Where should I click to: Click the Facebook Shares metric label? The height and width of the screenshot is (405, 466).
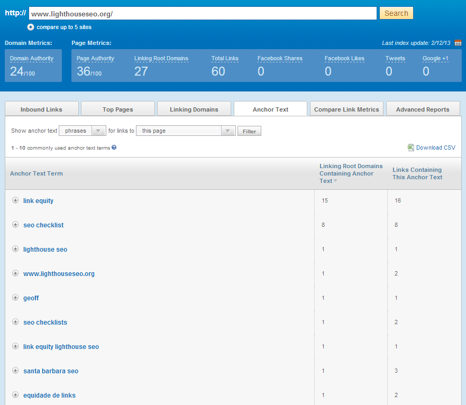pyautogui.click(x=280, y=58)
